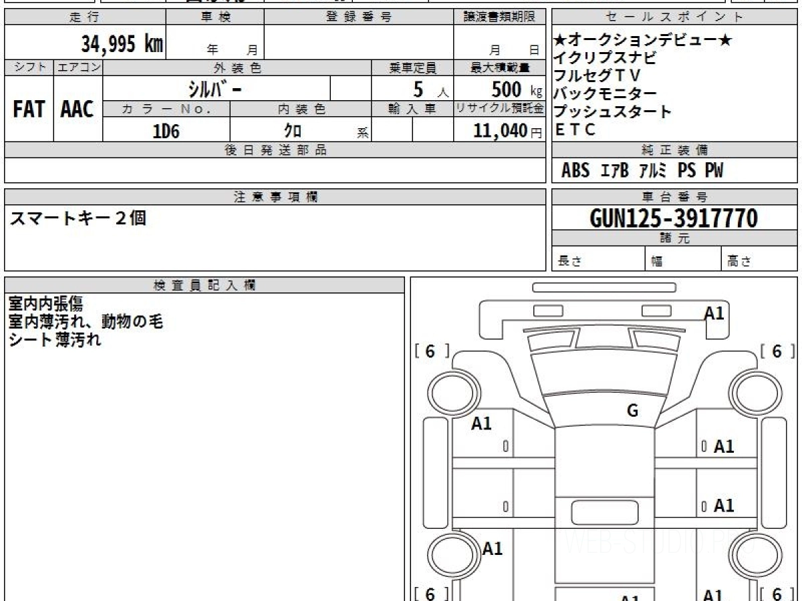Image resolution: width=802 pixels, height=601 pixels.
Task: Click the カラーNo. header
Action: 167,109
